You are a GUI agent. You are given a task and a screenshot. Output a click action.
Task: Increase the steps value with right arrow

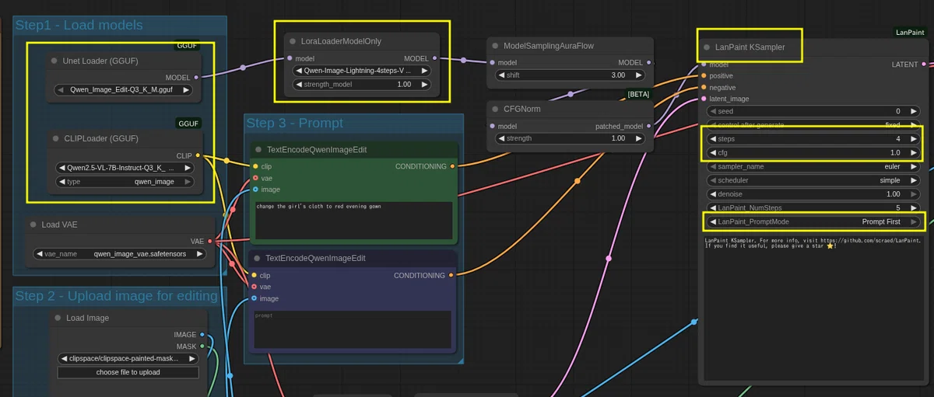[x=914, y=139]
